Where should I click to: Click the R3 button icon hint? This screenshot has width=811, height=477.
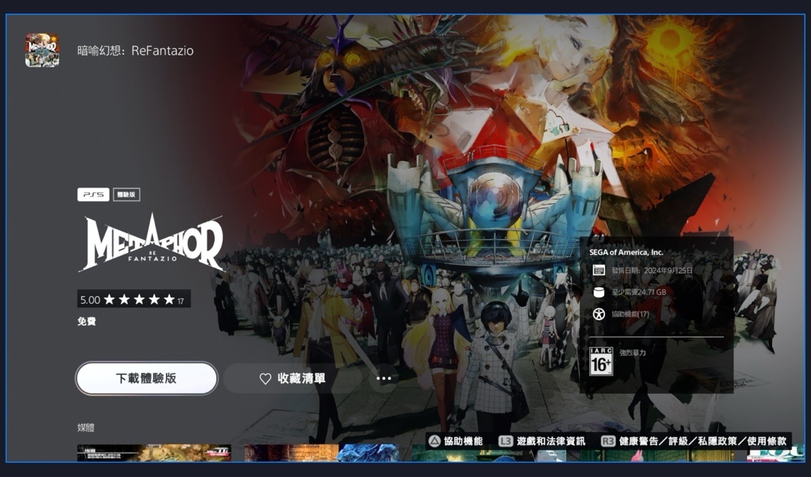[x=607, y=441]
